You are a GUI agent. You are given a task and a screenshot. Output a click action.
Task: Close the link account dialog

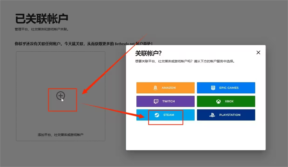pos(258,52)
